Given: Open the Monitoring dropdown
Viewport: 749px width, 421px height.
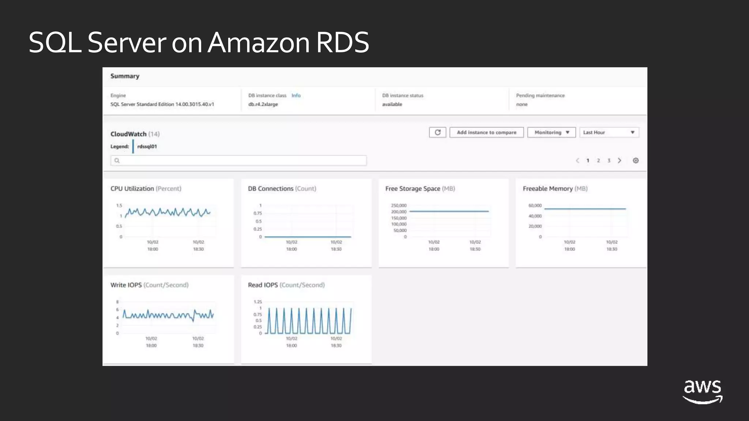Looking at the screenshot, I should tap(552, 132).
